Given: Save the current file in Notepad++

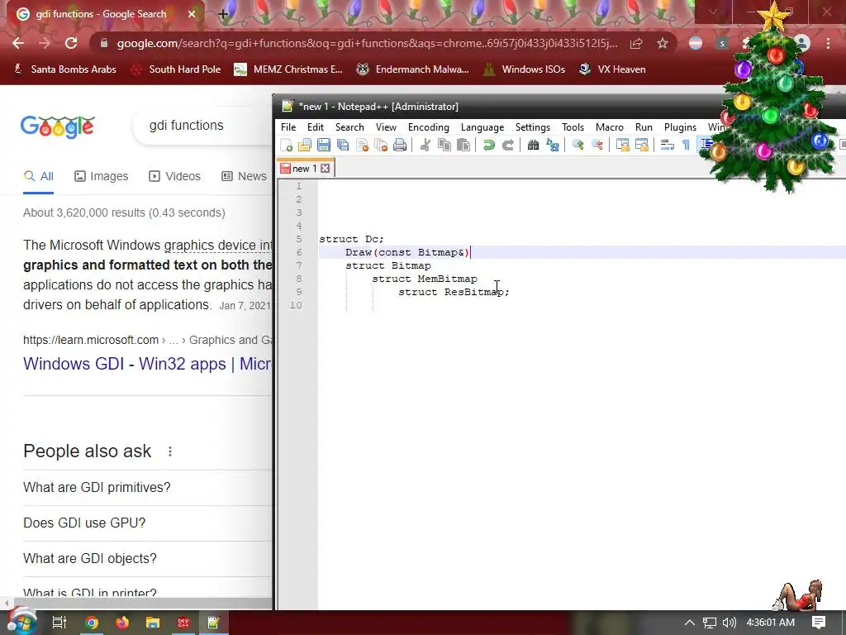Looking at the screenshot, I should (324, 145).
